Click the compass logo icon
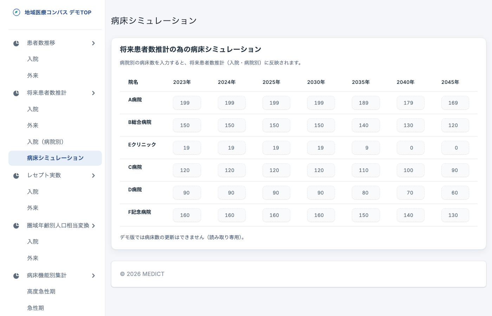492x316 pixels. coord(17,12)
